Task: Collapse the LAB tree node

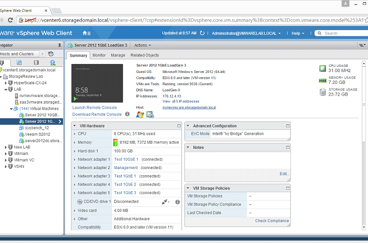Action: coord(6,89)
